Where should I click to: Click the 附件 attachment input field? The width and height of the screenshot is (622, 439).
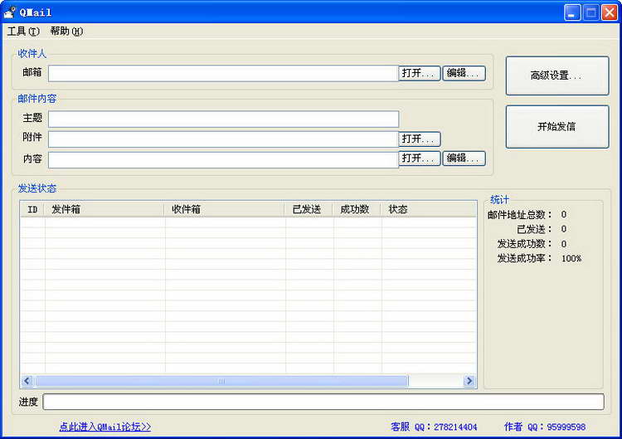point(223,139)
